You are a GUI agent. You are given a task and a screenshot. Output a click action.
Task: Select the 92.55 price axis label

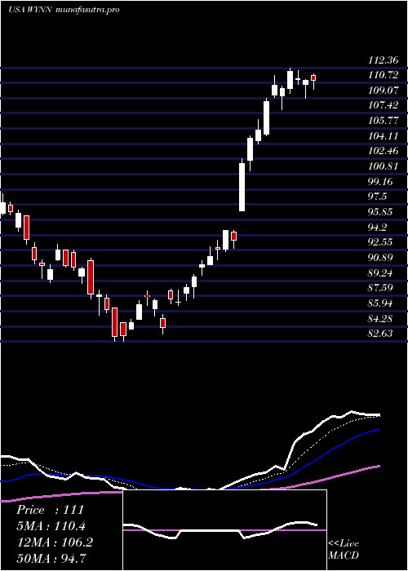coord(381,242)
